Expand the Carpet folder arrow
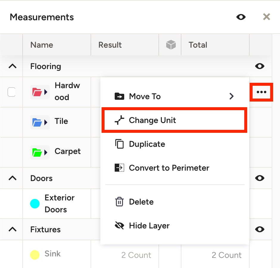280x268 pixels. [x=46, y=152]
